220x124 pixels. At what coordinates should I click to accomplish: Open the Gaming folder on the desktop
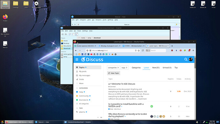[16, 4]
